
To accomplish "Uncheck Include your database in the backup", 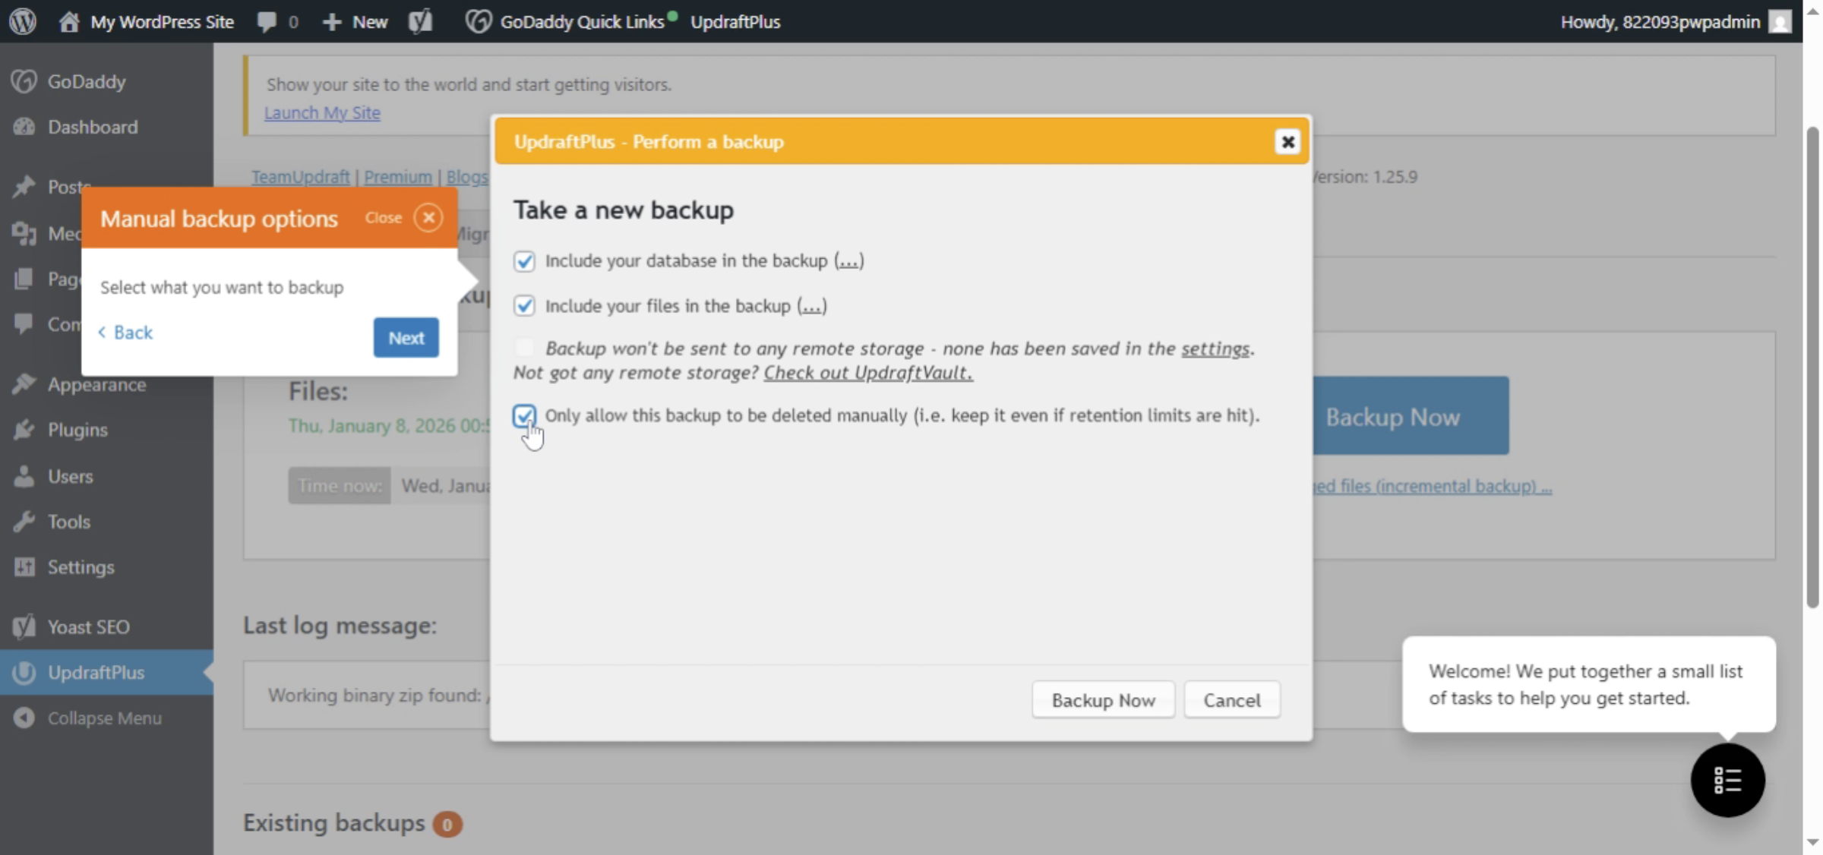I will (x=525, y=260).
